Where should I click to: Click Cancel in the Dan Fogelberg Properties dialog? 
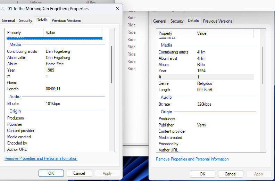tap(79, 173)
